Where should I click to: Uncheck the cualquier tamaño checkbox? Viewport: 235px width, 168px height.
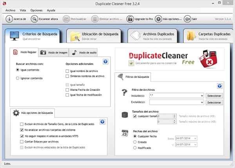click(135, 116)
